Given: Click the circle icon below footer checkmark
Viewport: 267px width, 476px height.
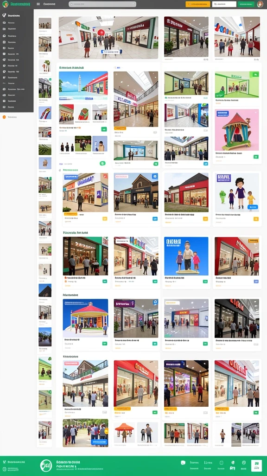Looking at the screenshot, I should 4,469.
